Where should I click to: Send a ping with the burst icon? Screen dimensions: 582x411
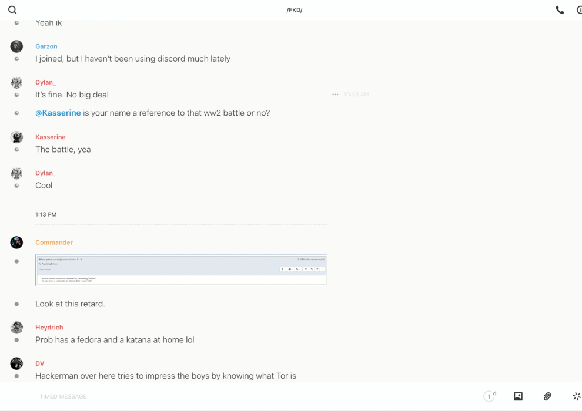coord(576,396)
